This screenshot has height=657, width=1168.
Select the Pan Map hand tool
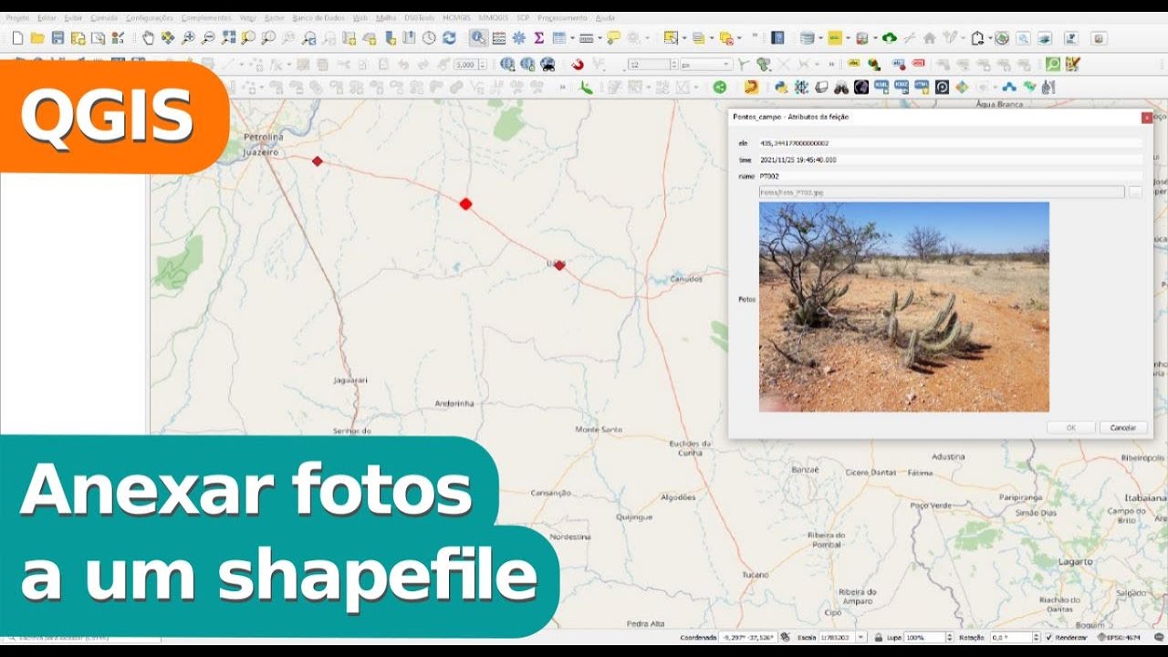pos(148,38)
